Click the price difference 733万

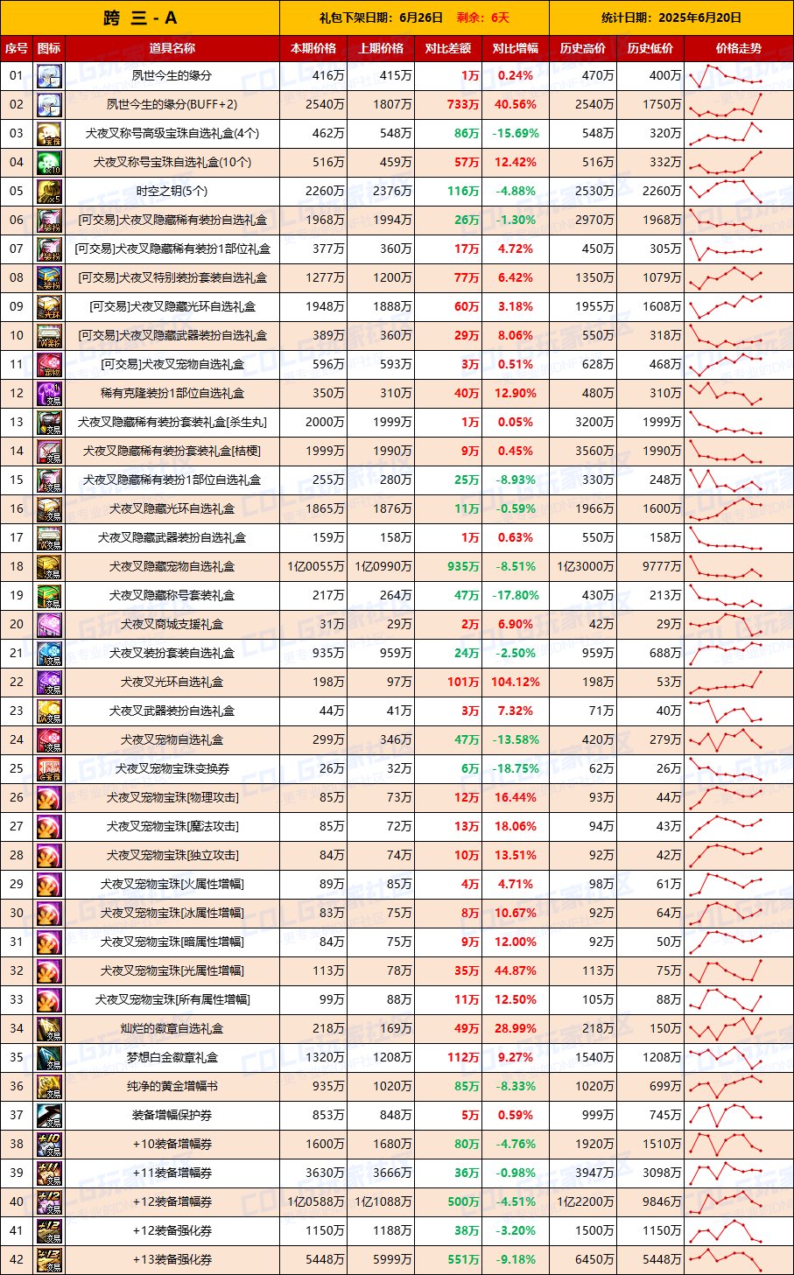[x=462, y=105]
